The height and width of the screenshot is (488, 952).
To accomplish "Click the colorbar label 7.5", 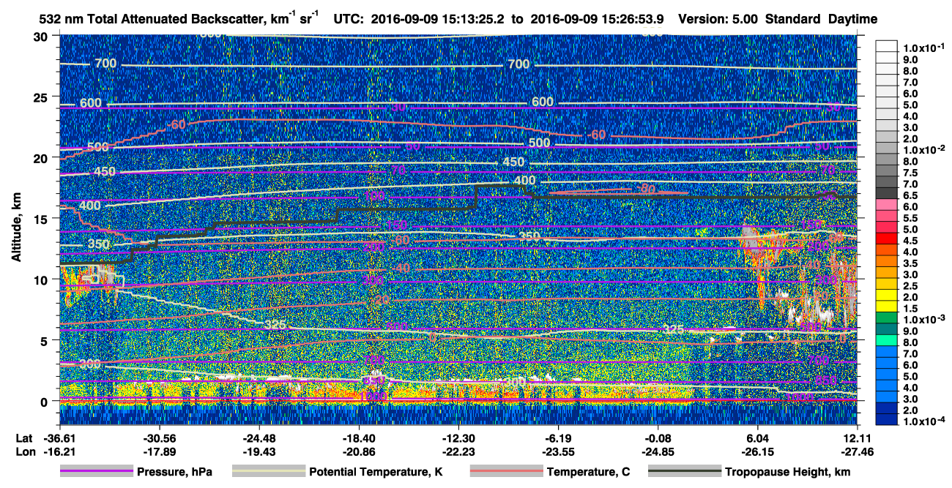I will point(910,173).
